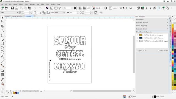Viewport: 176px width, 99px height.
Task: Select the Text tool
Action: [2, 57]
